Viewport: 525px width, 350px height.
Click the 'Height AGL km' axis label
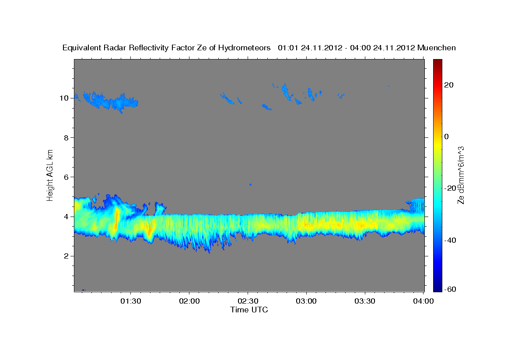50,175
